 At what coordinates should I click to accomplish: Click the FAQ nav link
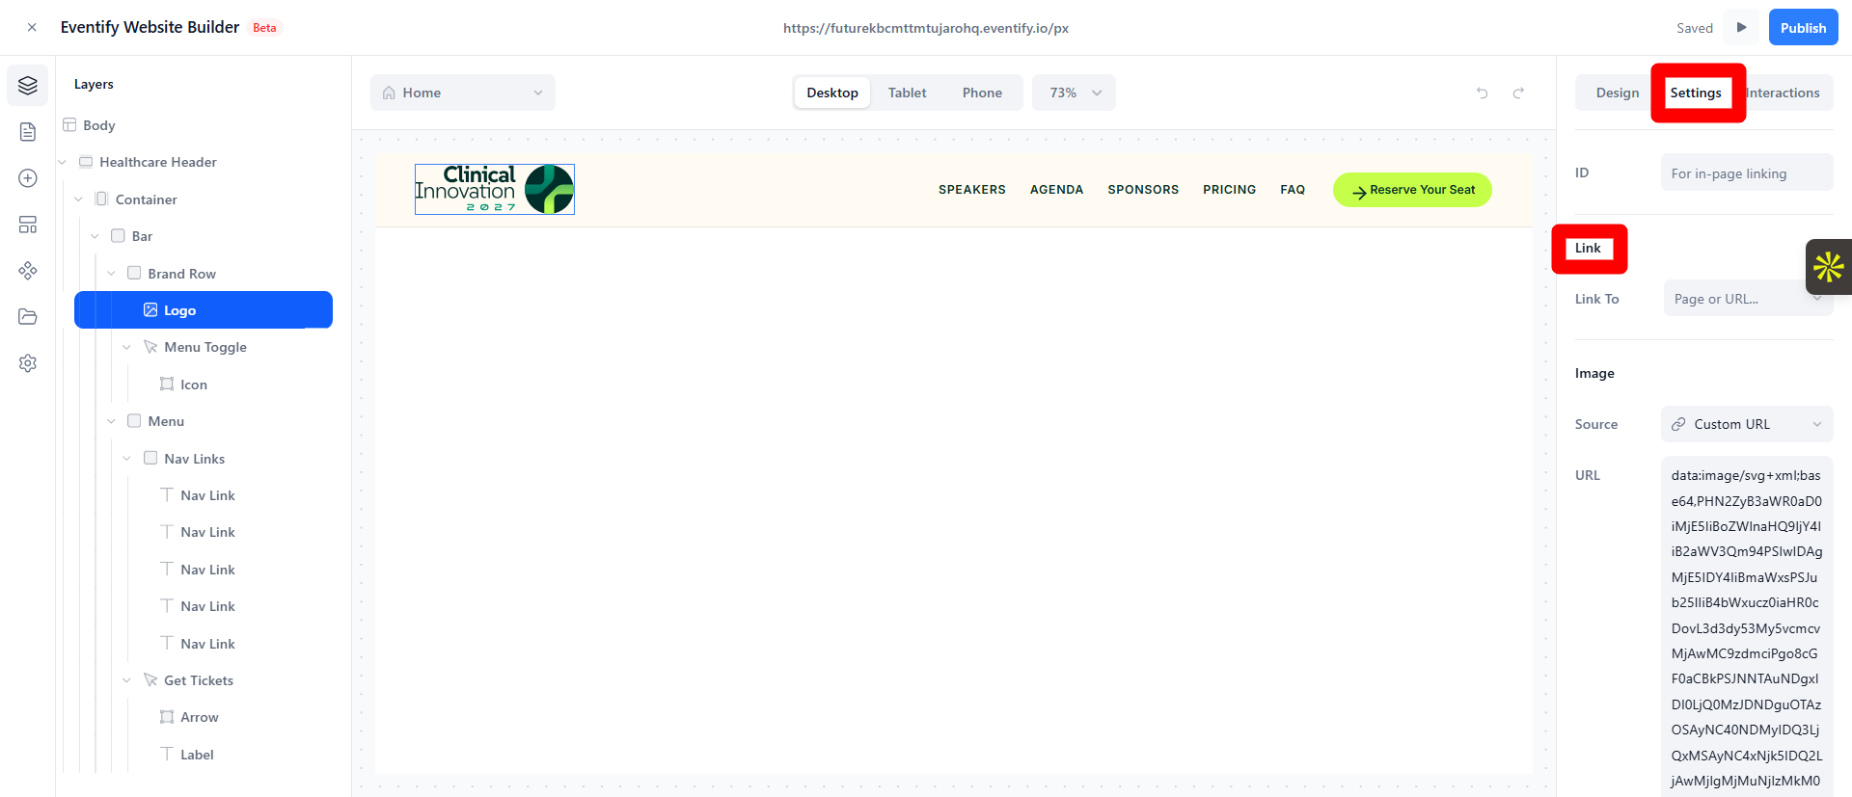pyautogui.click(x=1293, y=190)
